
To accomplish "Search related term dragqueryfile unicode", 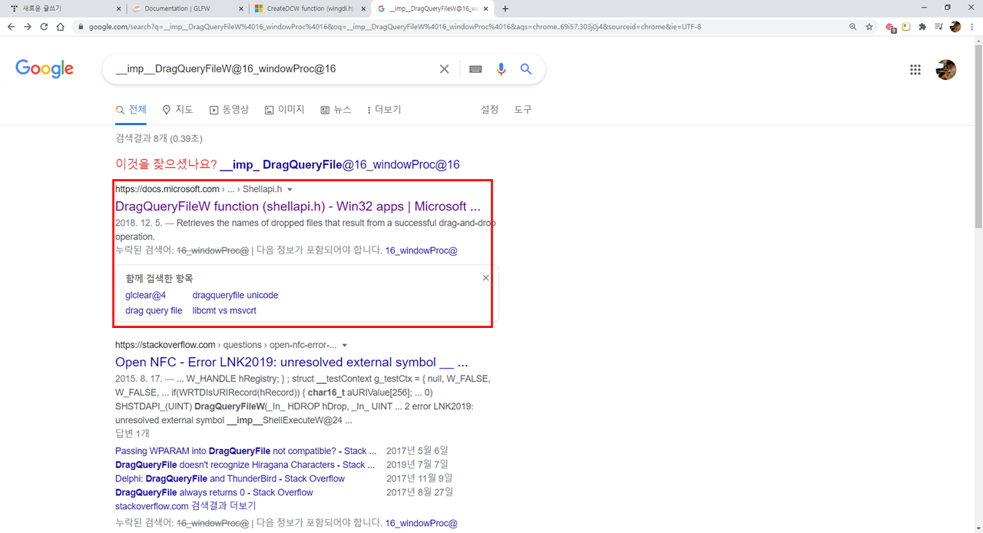I will point(235,295).
